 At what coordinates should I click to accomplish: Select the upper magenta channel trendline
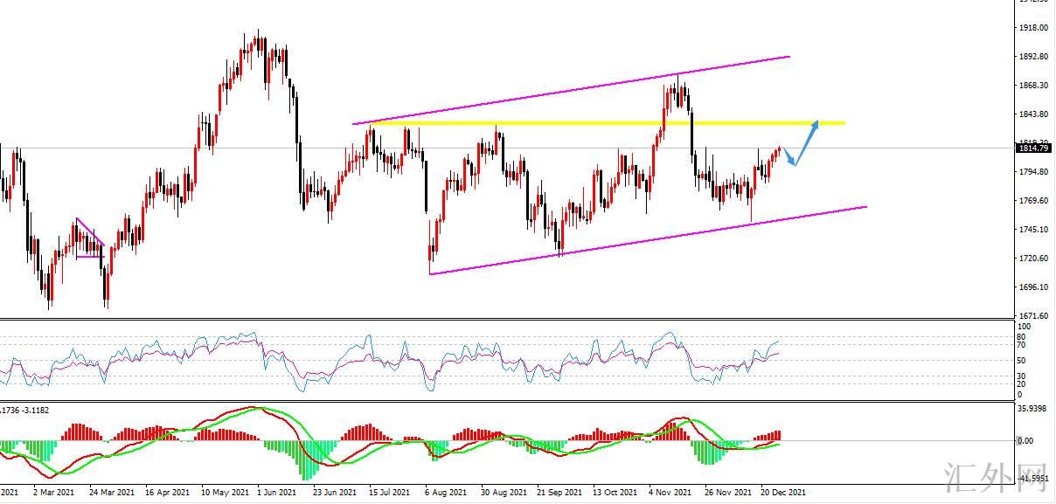click(568, 91)
